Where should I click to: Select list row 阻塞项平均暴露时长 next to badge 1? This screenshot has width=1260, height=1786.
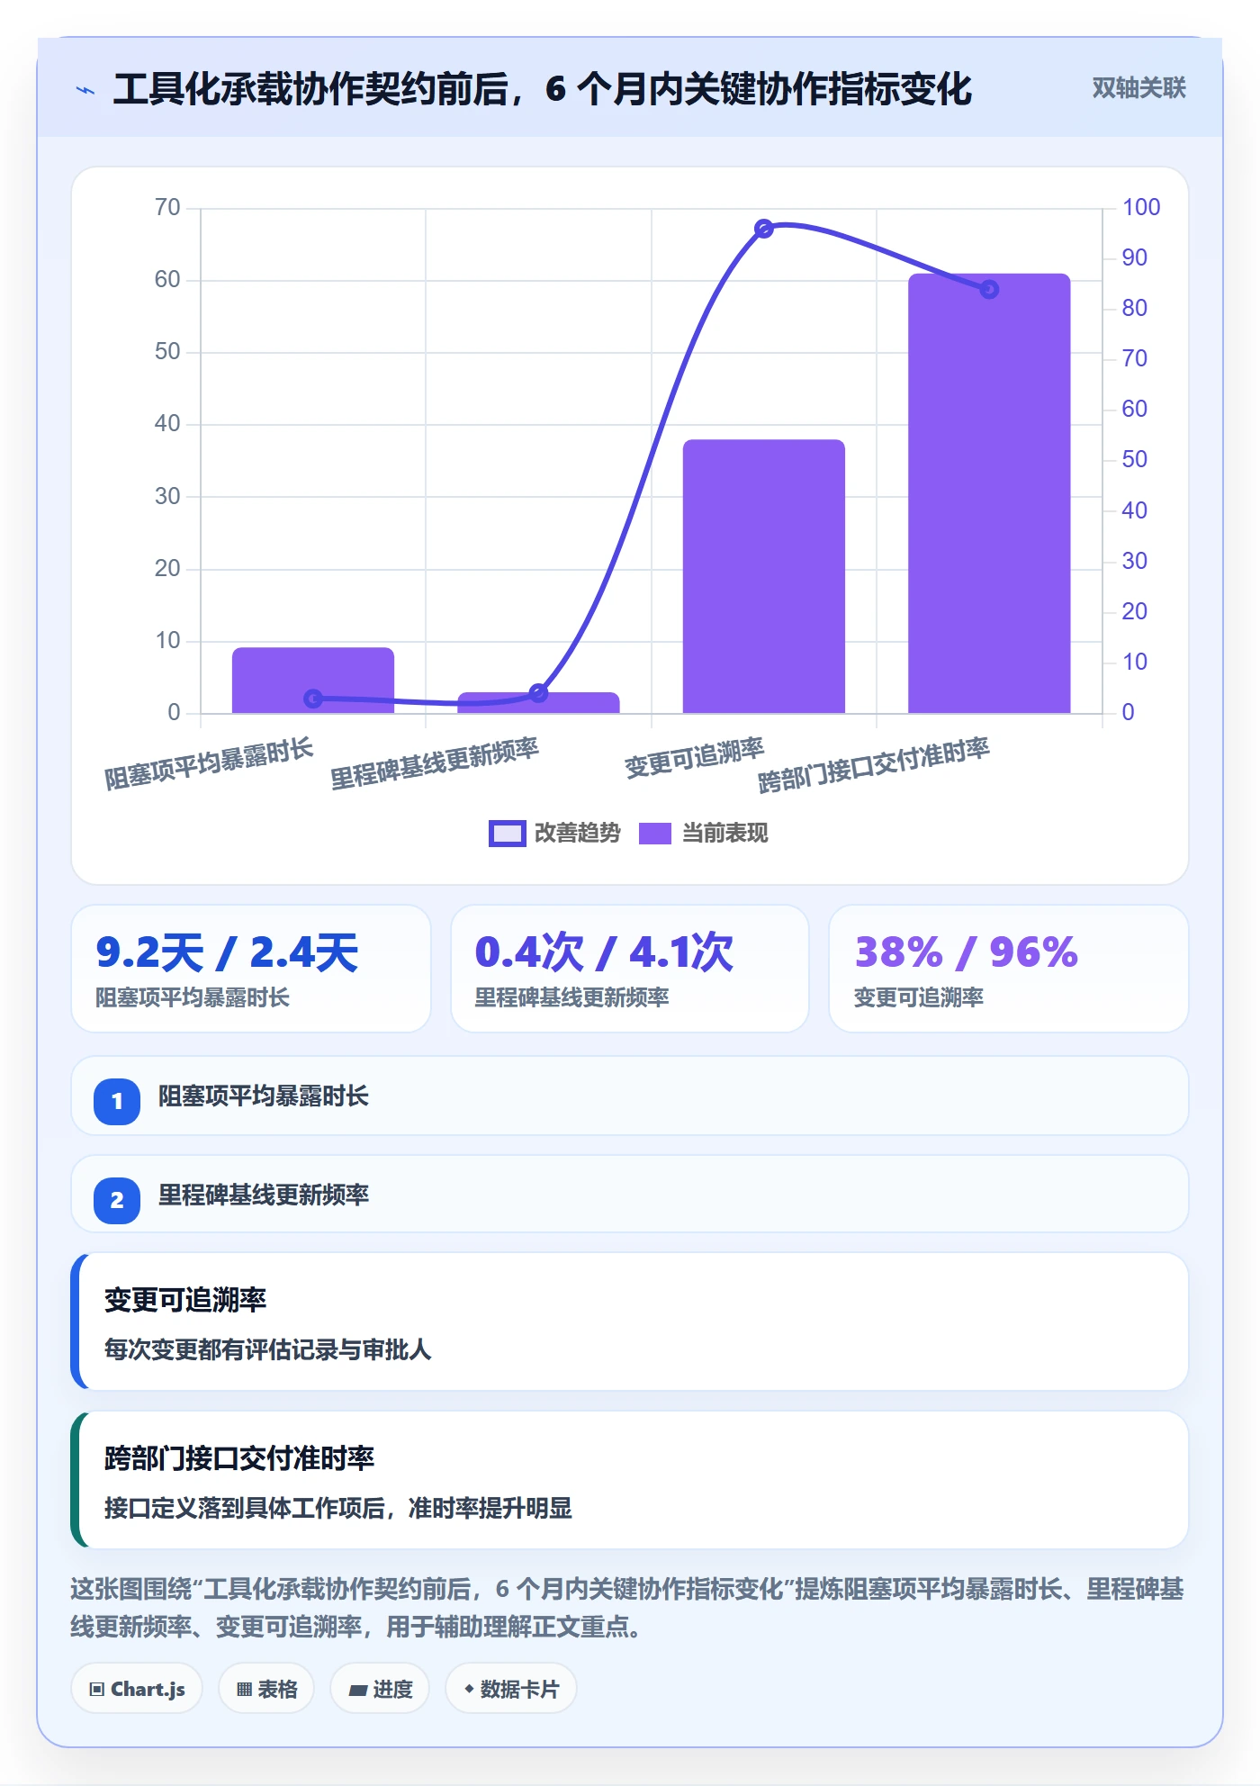[x=630, y=1096]
